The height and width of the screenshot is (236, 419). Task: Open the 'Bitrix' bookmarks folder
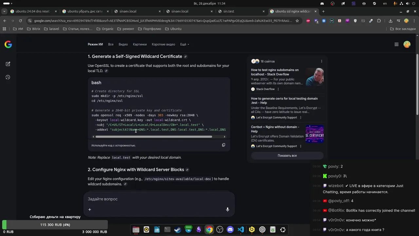point(33,29)
